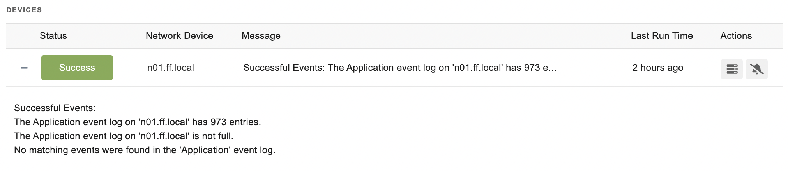788x171 pixels.
Task: Collapse the n01.ff.local row details
Action: (x=24, y=68)
